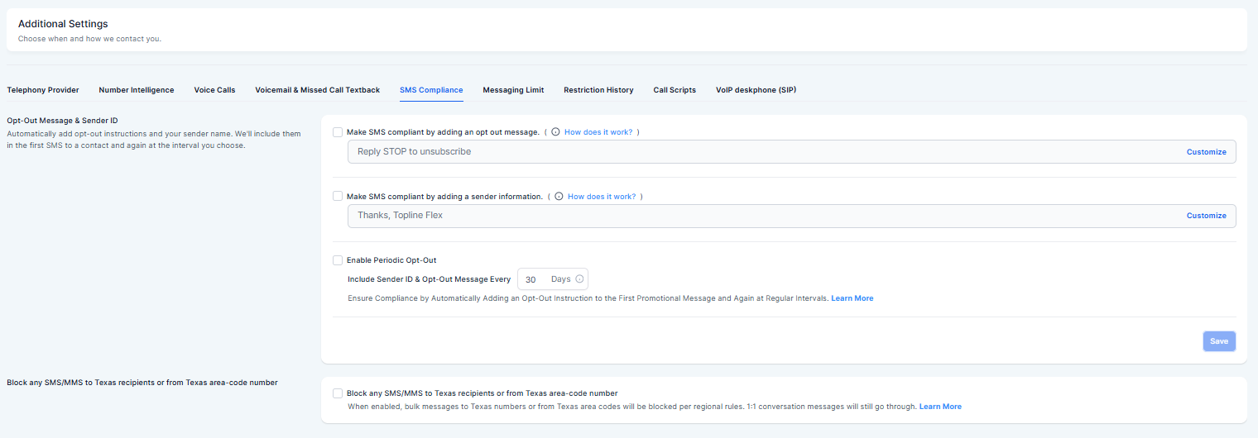1258x438 pixels.
Task: Switch to VoIP deskphone (SIP) tab
Action: click(756, 90)
